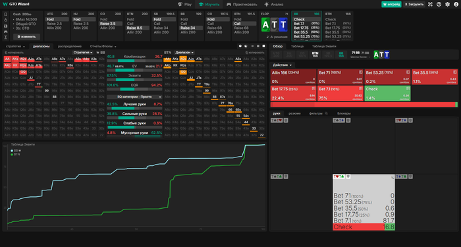Select BTN Raise 8.5 action
The height and width of the screenshot is (247, 461).
[137, 28]
